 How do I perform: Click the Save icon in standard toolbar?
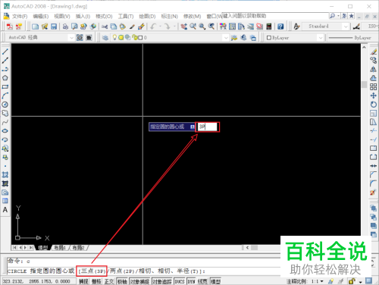54,27
